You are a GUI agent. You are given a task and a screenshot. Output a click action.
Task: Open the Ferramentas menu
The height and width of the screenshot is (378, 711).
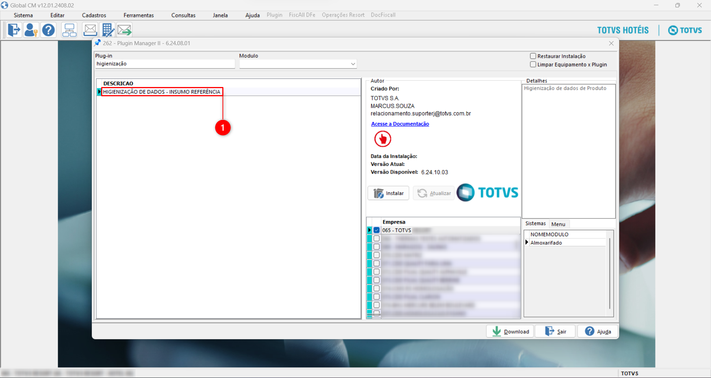click(139, 15)
